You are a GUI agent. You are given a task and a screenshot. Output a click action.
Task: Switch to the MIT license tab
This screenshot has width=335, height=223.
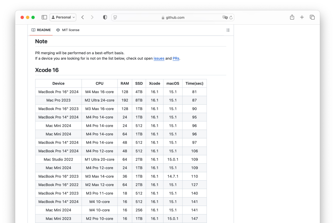[x=68, y=30]
